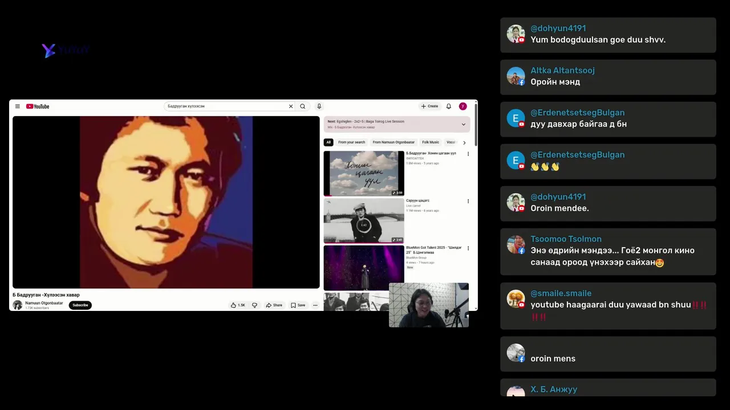The image size is (730, 410).
Task: Click the comment 'Oroin mendee.'
Action: pyautogui.click(x=559, y=208)
